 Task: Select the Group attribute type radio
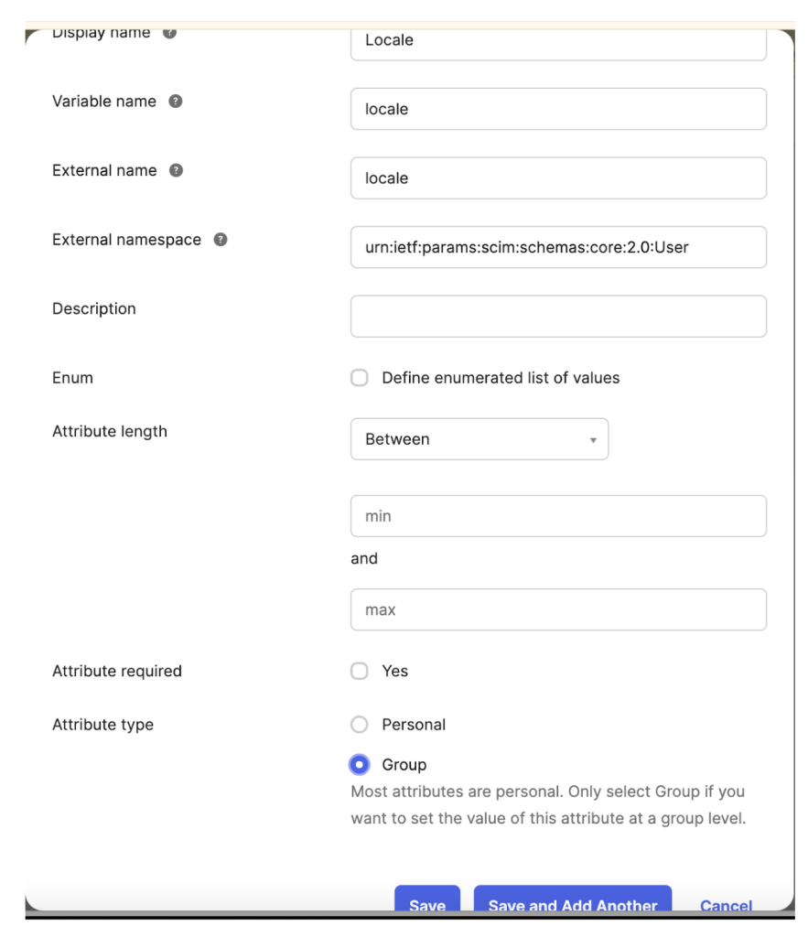(x=360, y=765)
